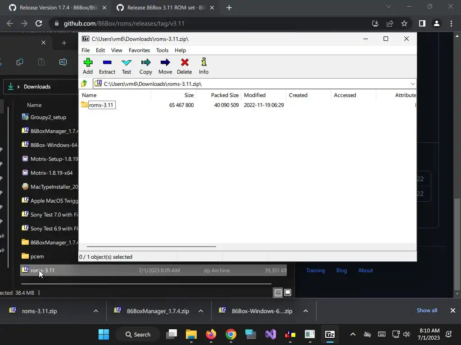461x345 pixels.
Task: Reload the GitHub page
Action: point(39,23)
